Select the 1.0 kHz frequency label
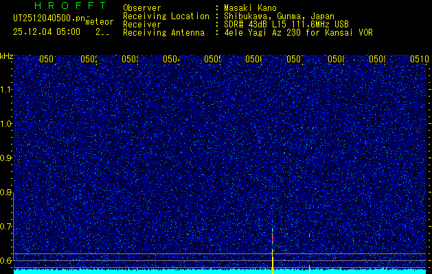This screenshot has height=274, width=432. click(6, 124)
